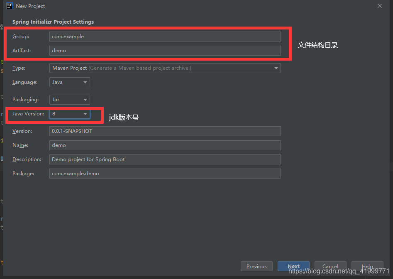The width and height of the screenshot is (393, 279).
Task: Edit the Group field com.example
Action: click(x=165, y=37)
